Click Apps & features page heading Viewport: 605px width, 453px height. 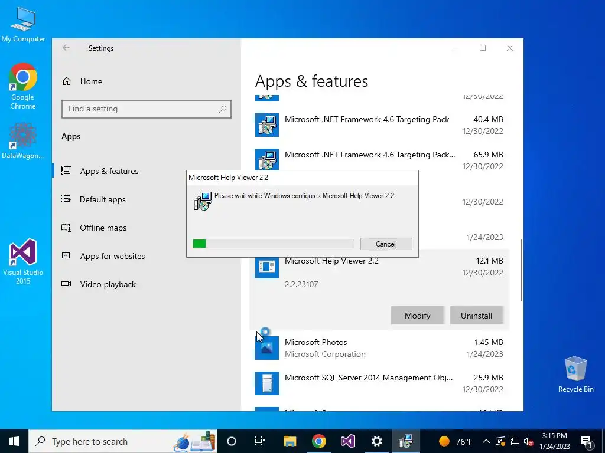pos(311,81)
